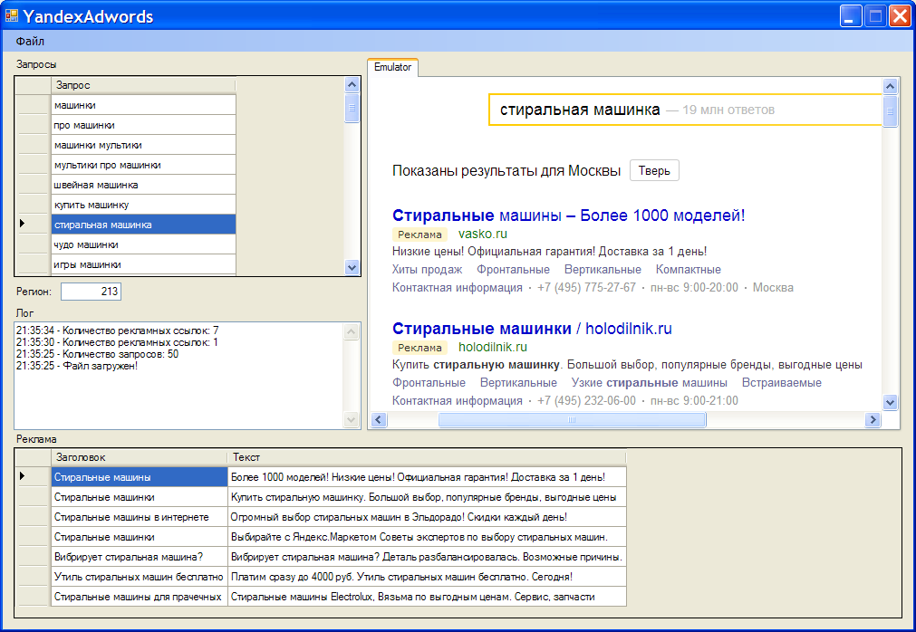Select ad row 'Утиль стиральных машин бесплатно'
This screenshot has height=632, width=916.
point(139,577)
